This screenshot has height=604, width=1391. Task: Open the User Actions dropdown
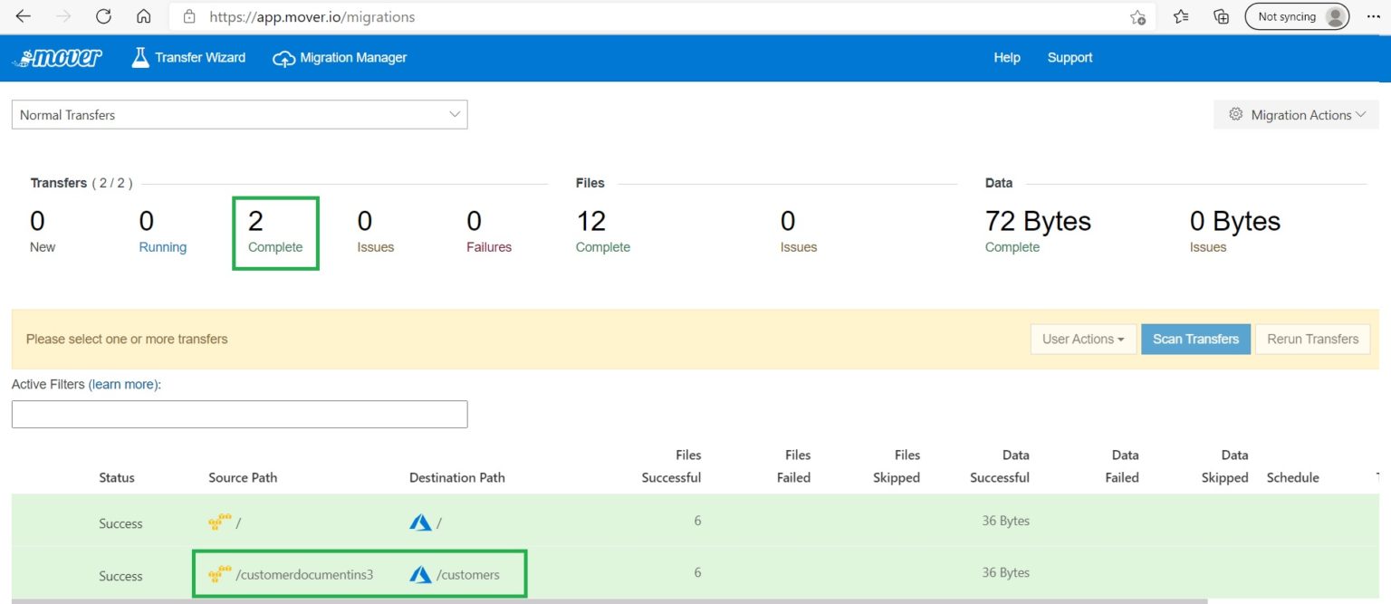(1083, 339)
